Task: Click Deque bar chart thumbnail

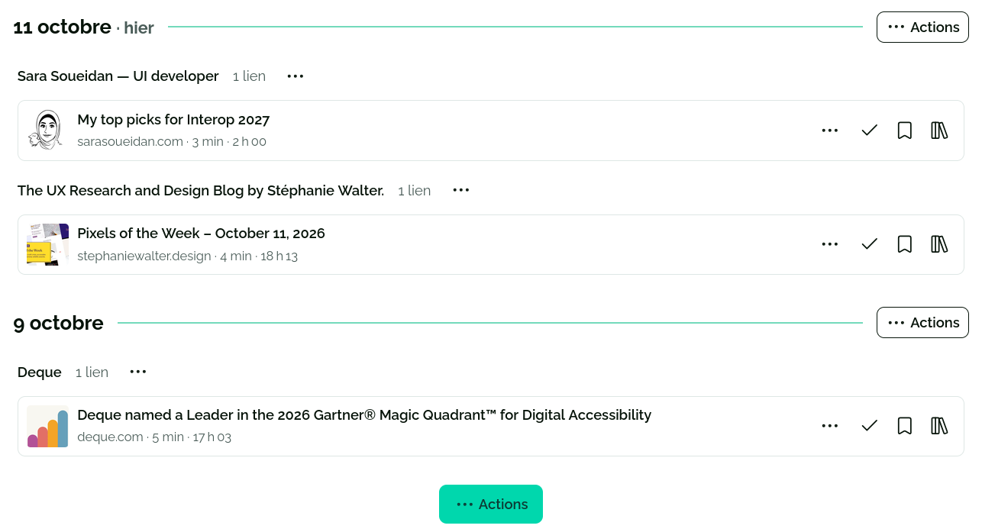Action: pos(47,426)
